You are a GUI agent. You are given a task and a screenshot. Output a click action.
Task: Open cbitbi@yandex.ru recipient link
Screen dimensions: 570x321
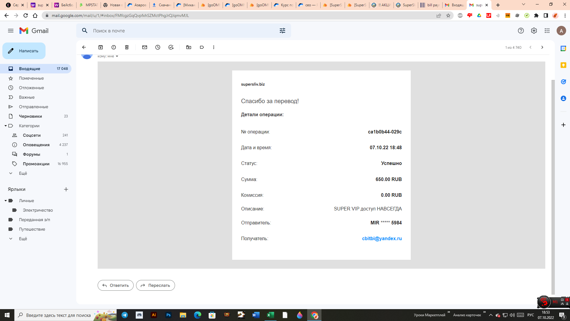[382, 238]
